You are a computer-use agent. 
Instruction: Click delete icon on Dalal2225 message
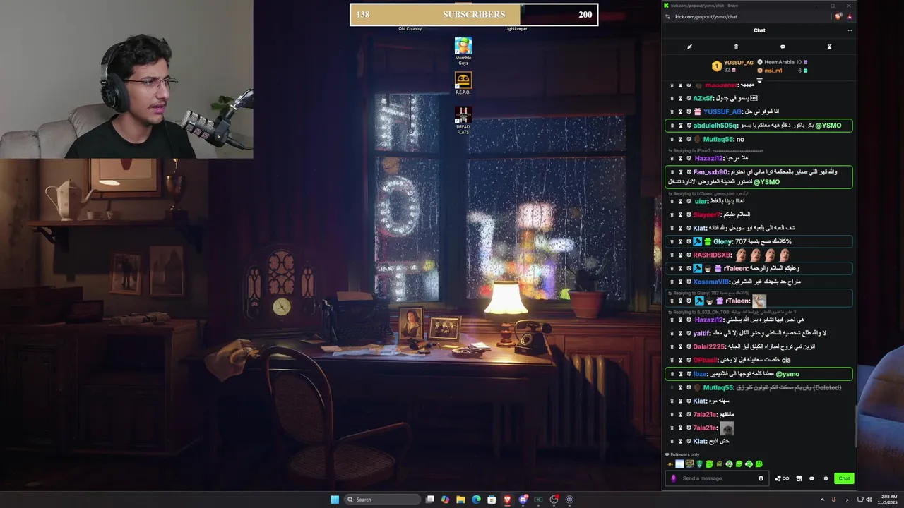(x=672, y=346)
